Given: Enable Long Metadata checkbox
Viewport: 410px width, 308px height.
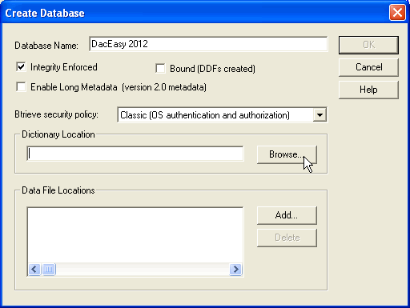Looking at the screenshot, I should [21, 87].
